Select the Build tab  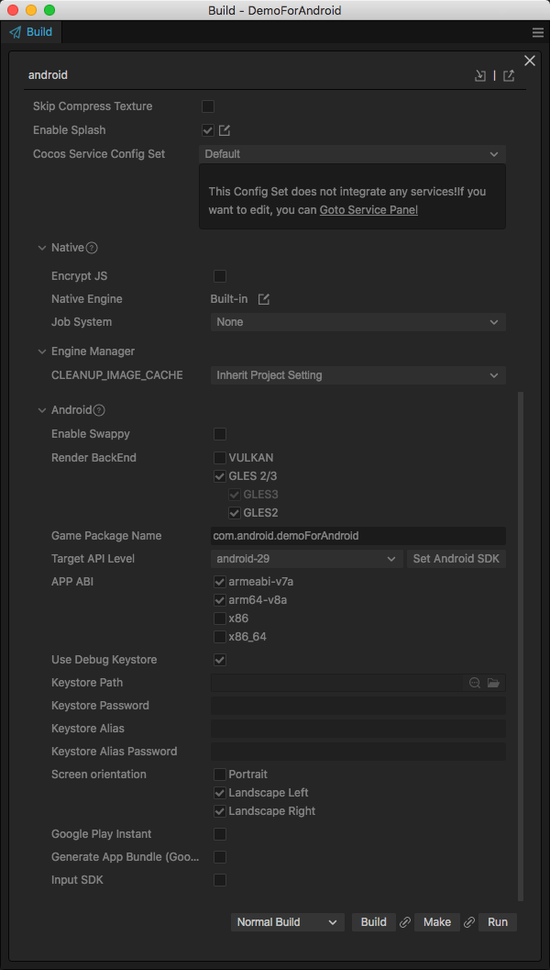32,32
